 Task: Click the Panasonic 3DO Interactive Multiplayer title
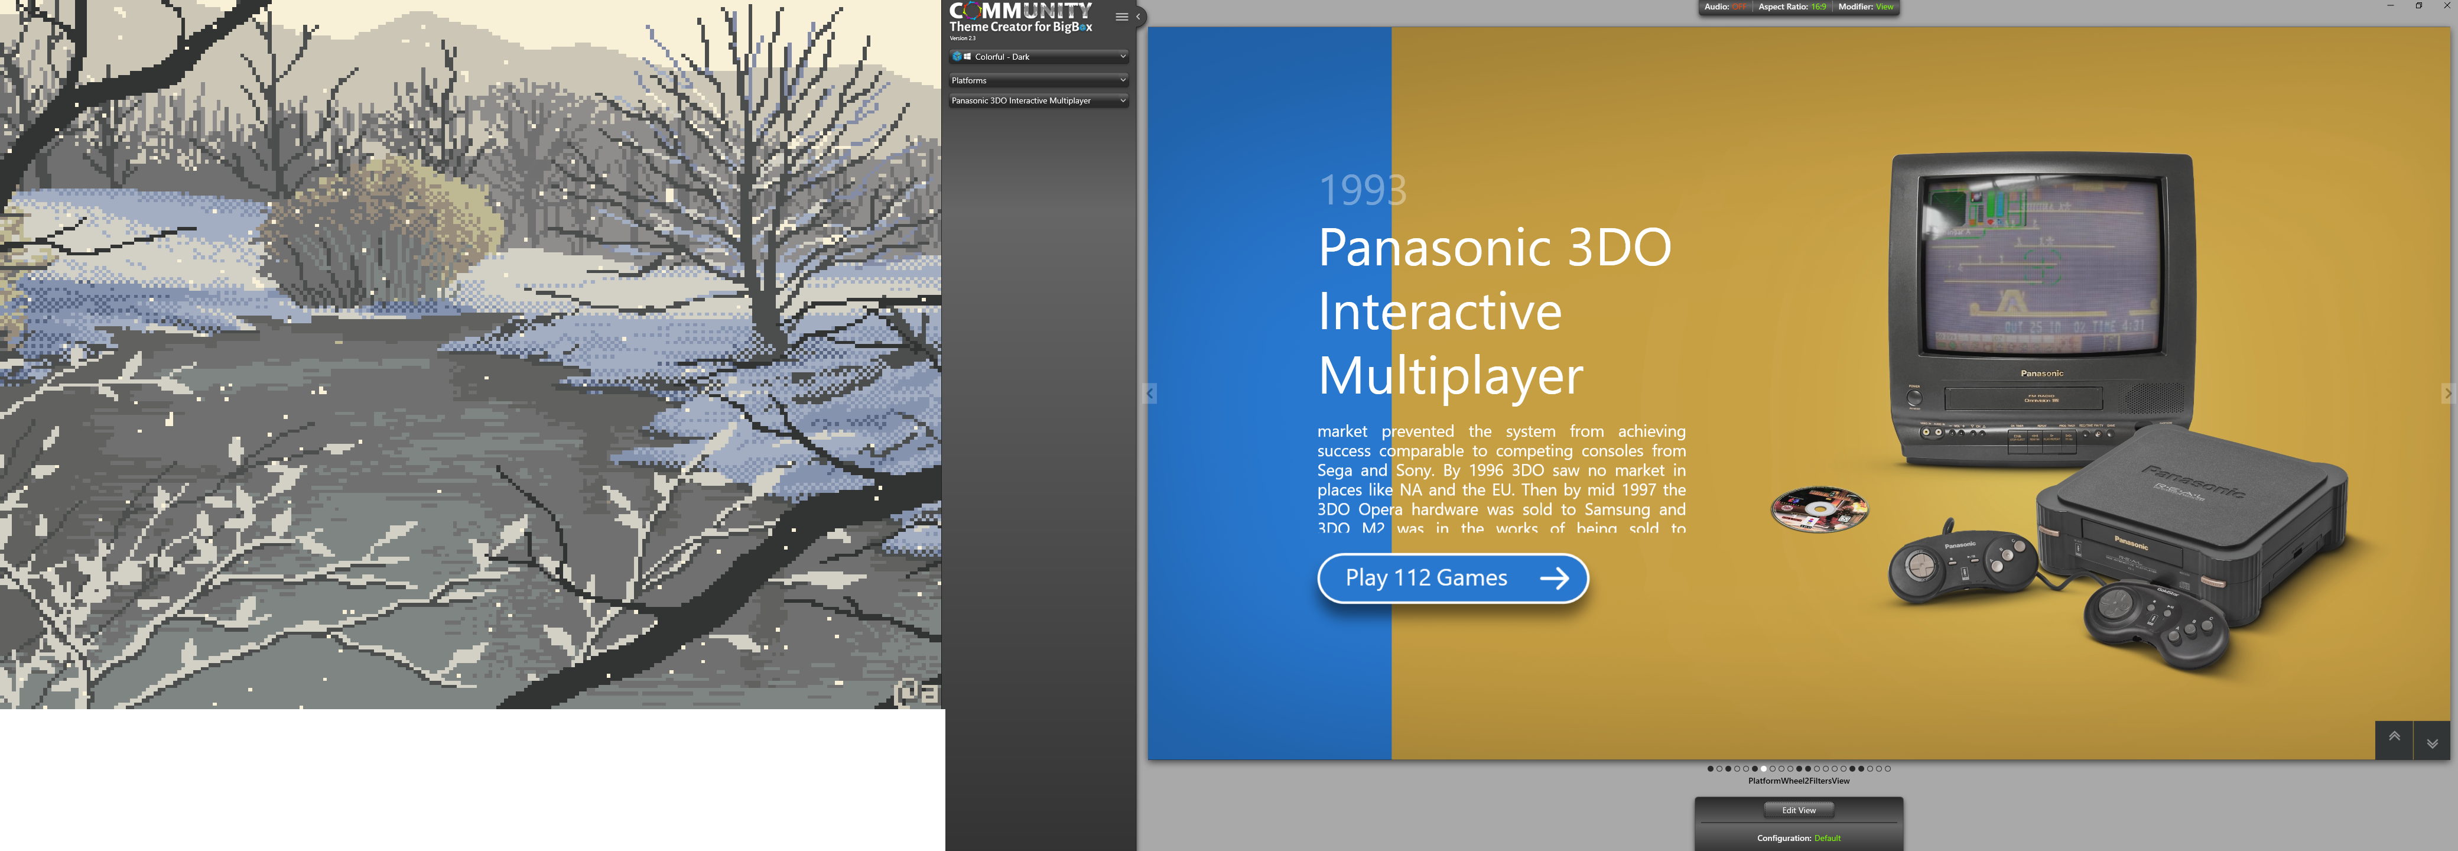click(x=1494, y=311)
